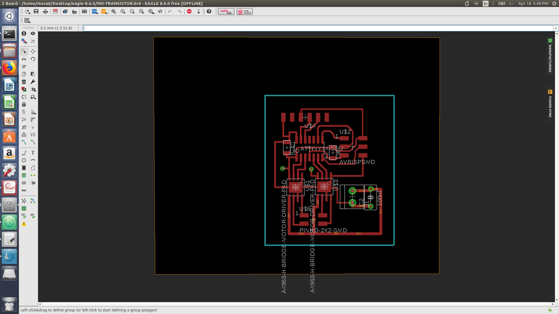Click the design link button
The height and width of the screenshot is (314, 559).
point(226,12)
